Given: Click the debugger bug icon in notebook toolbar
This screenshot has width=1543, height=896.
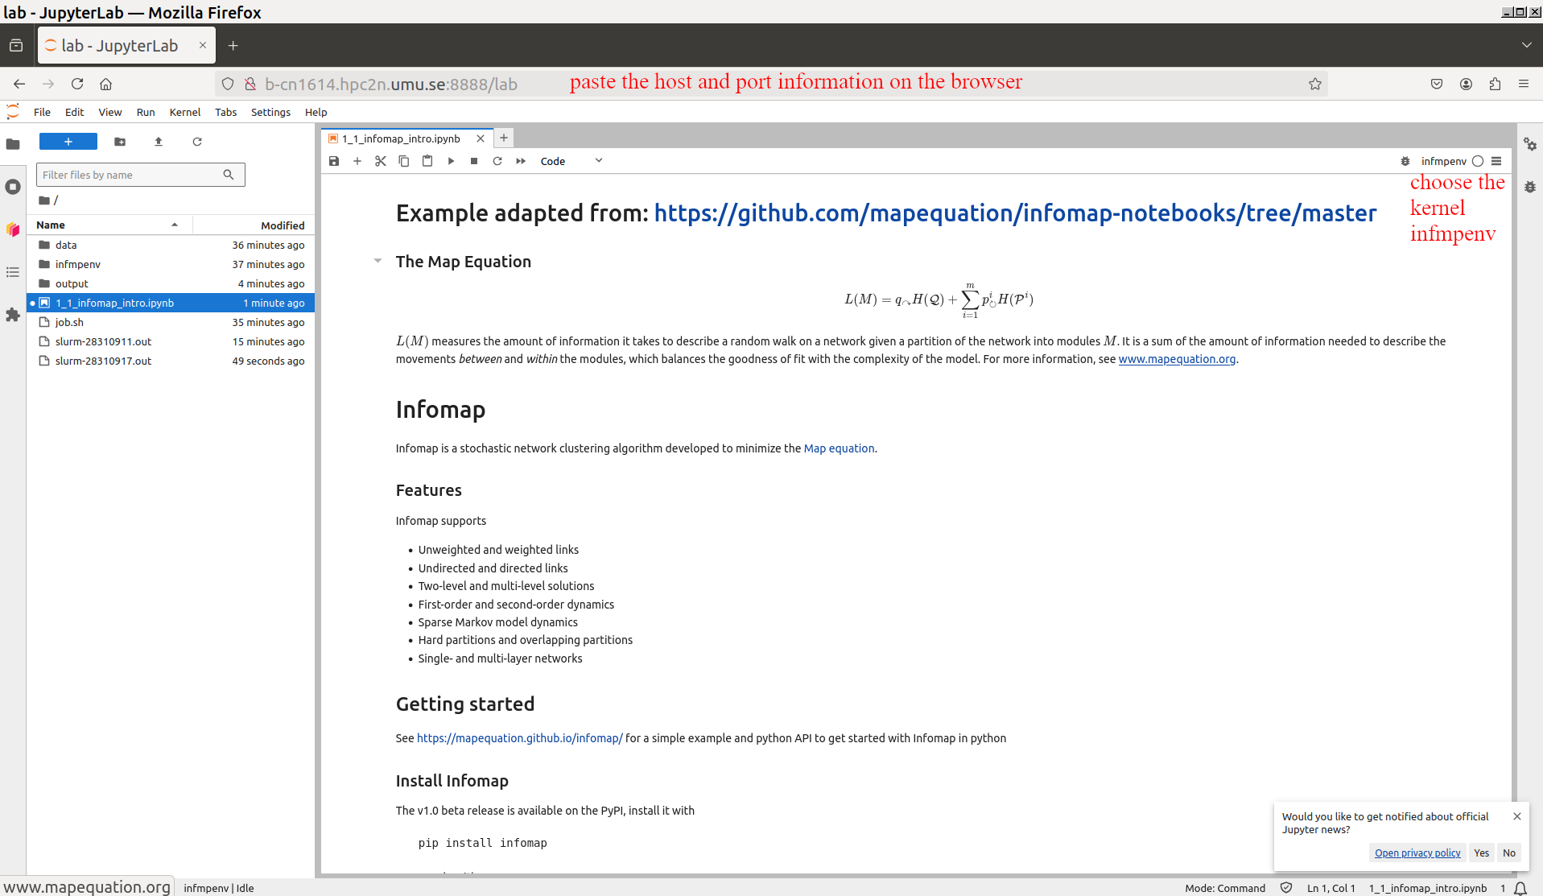Looking at the screenshot, I should tap(1405, 161).
